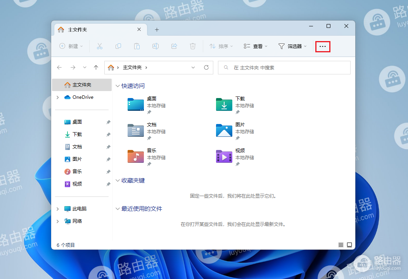This screenshot has height=279, width=408.
Task: Go forward with the right arrow
Action: click(x=73, y=67)
